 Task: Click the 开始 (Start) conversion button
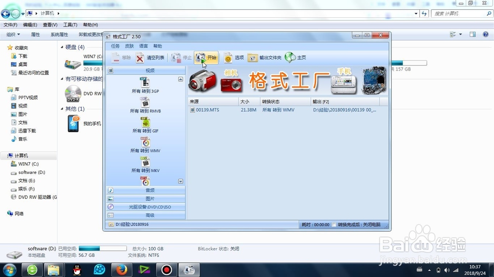click(x=206, y=58)
